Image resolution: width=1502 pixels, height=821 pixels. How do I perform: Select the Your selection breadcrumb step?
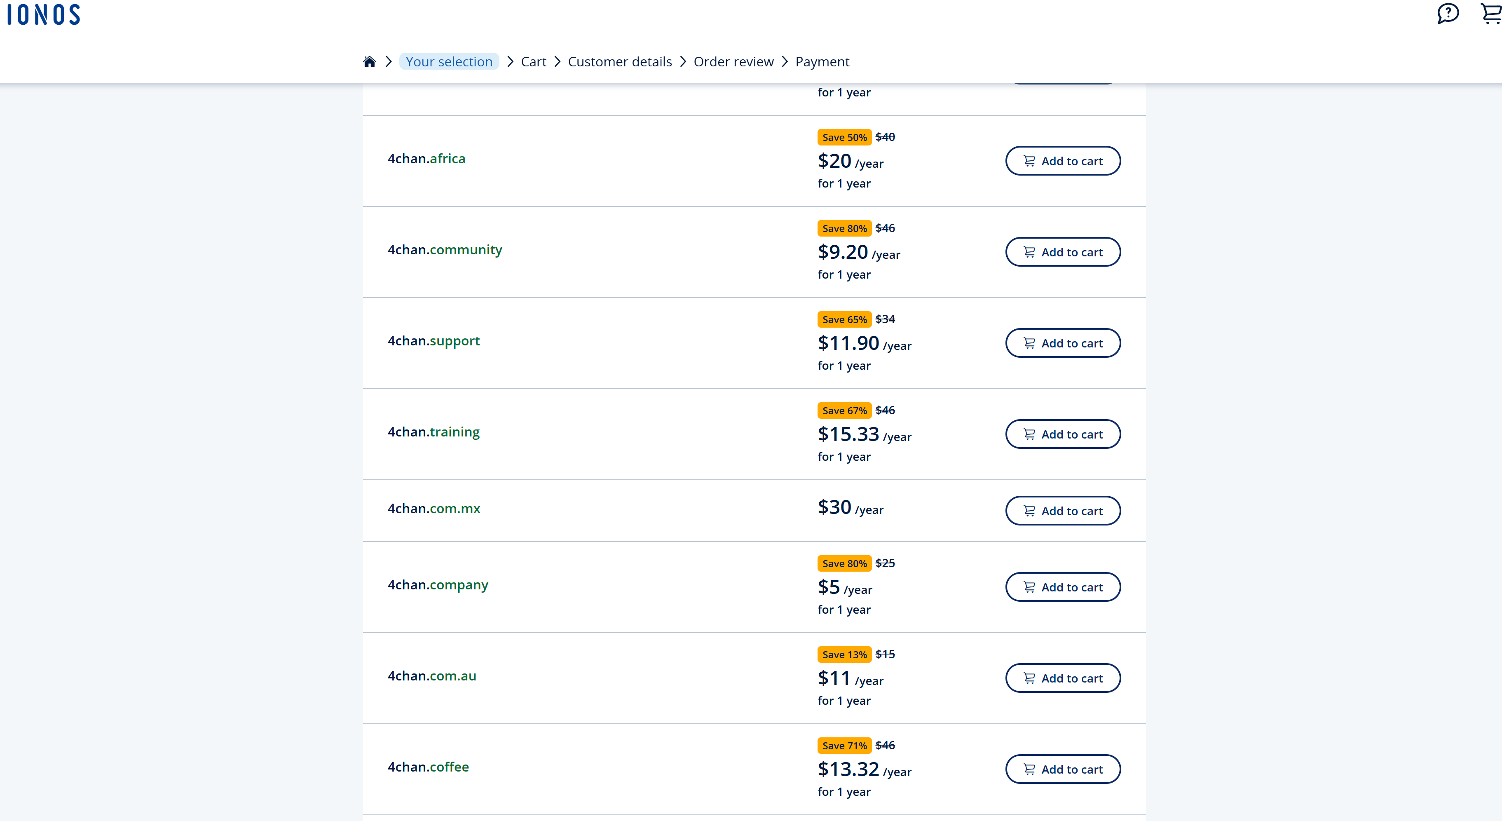[448, 62]
